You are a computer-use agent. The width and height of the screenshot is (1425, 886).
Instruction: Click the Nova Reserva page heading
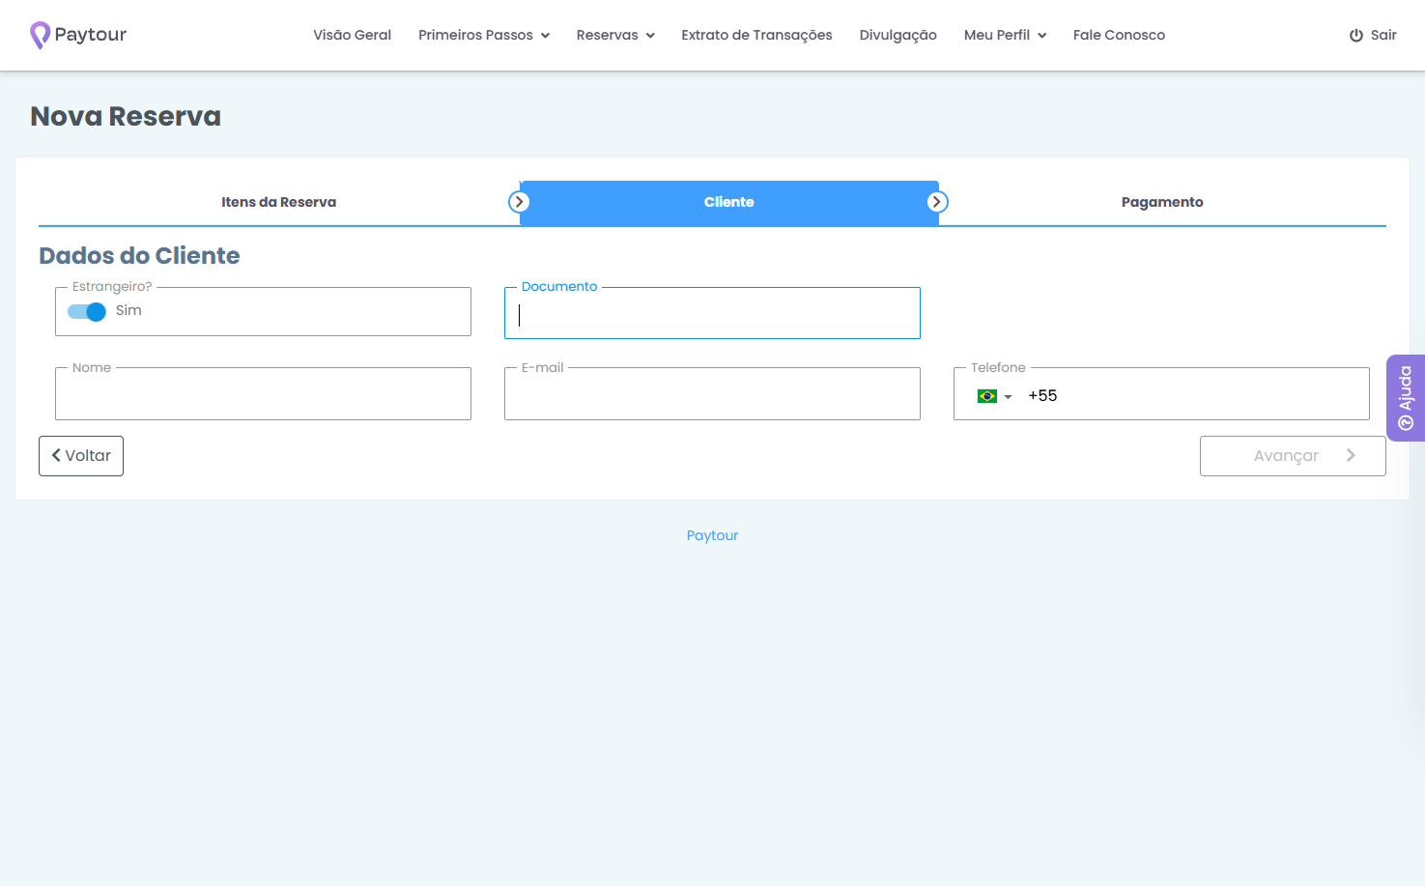(x=126, y=116)
